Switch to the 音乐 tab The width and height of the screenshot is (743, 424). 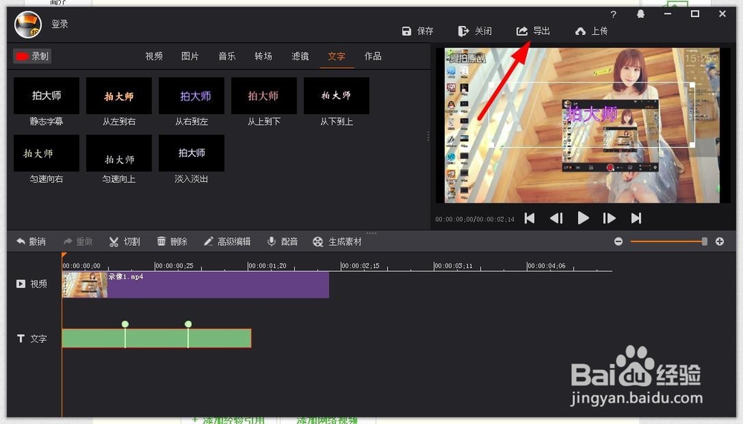pyautogui.click(x=227, y=56)
